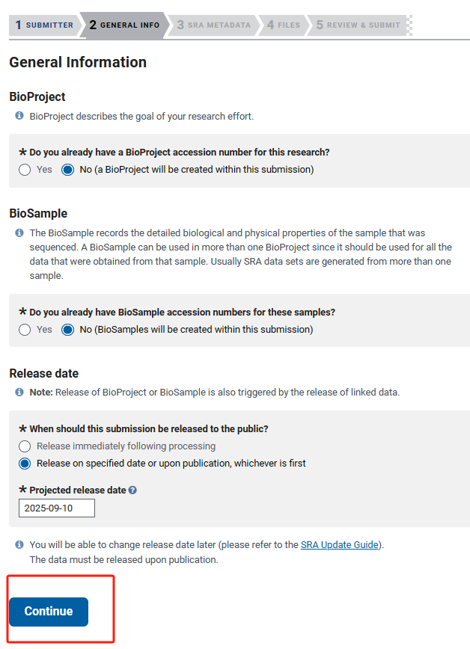470x649 pixels.
Task: Switch to the 3 SRA Metadata step
Action: [214, 25]
